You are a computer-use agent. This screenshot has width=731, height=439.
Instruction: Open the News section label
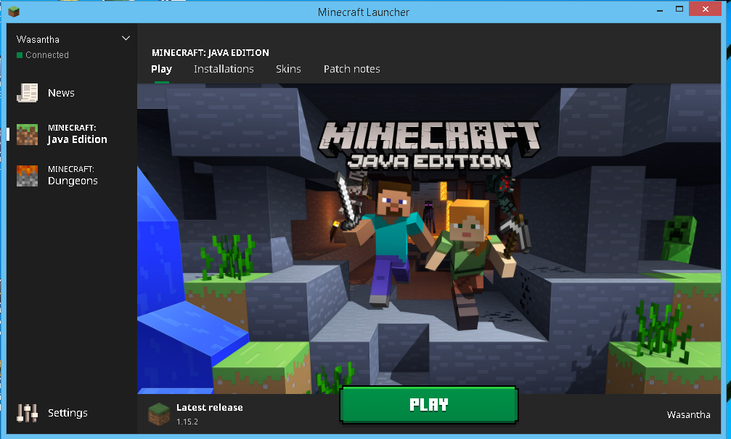tap(61, 93)
